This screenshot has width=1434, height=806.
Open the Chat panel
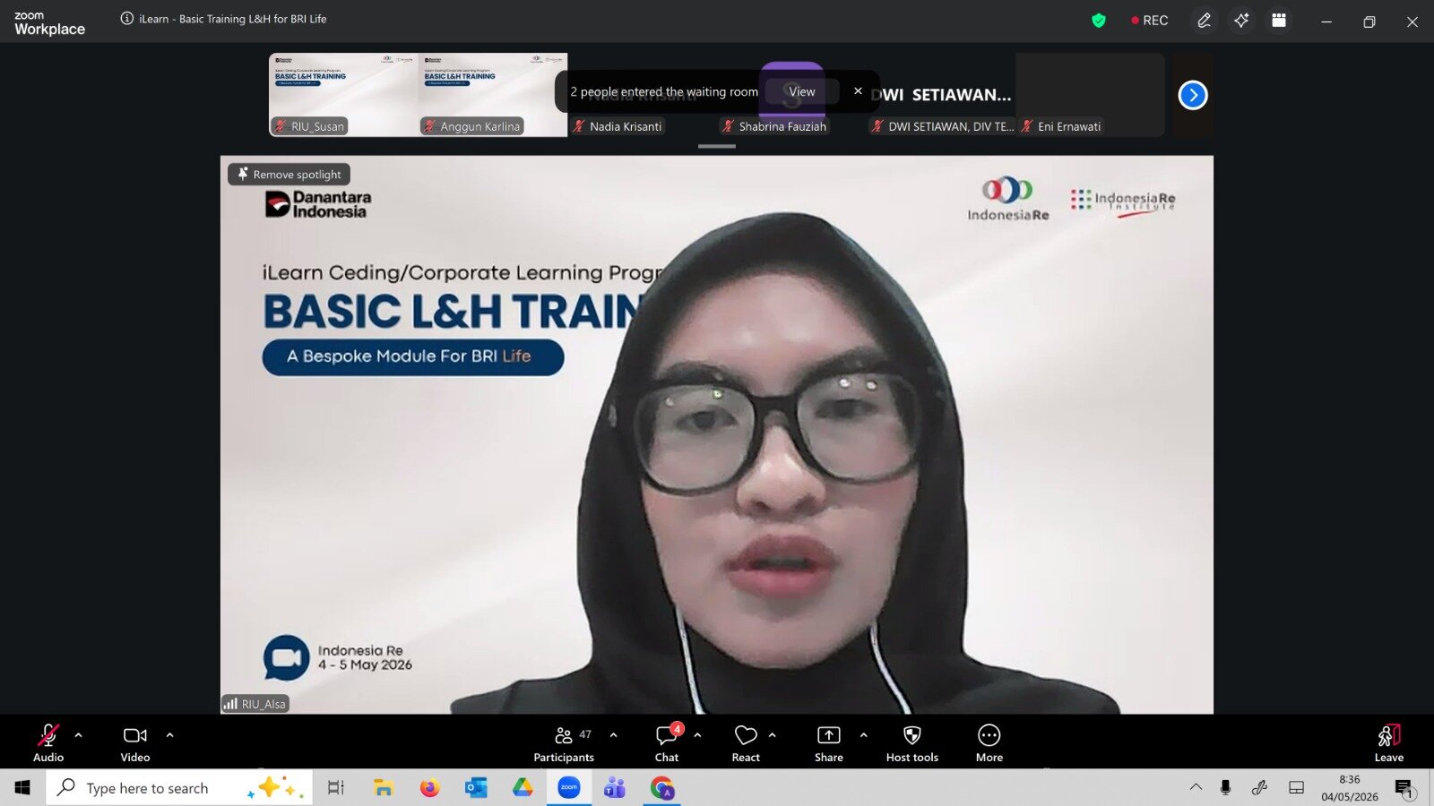click(x=667, y=742)
